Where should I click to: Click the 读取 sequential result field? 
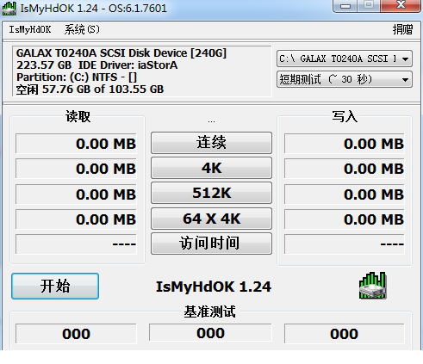[76, 144]
